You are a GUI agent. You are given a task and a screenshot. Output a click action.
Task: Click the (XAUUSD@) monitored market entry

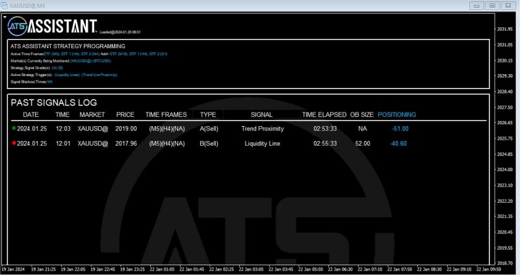coord(81,60)
